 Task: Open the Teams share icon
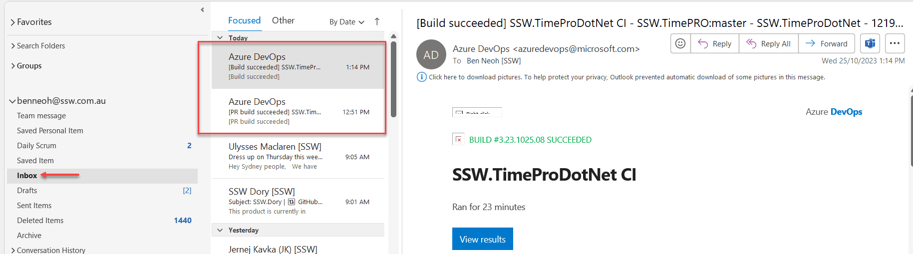tap(870, 44)
